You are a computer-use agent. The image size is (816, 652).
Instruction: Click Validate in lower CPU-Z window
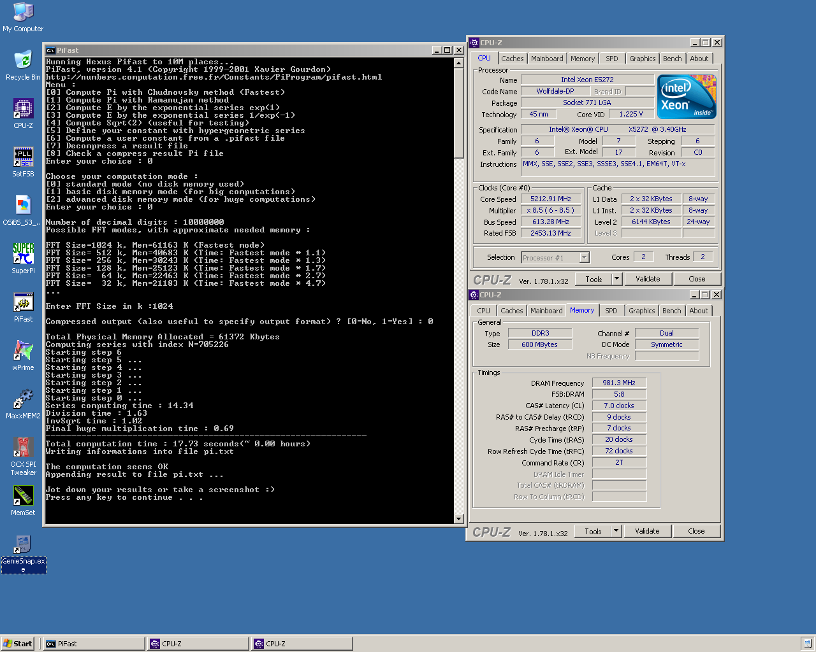pyautogui.click(x=647, y=531)
